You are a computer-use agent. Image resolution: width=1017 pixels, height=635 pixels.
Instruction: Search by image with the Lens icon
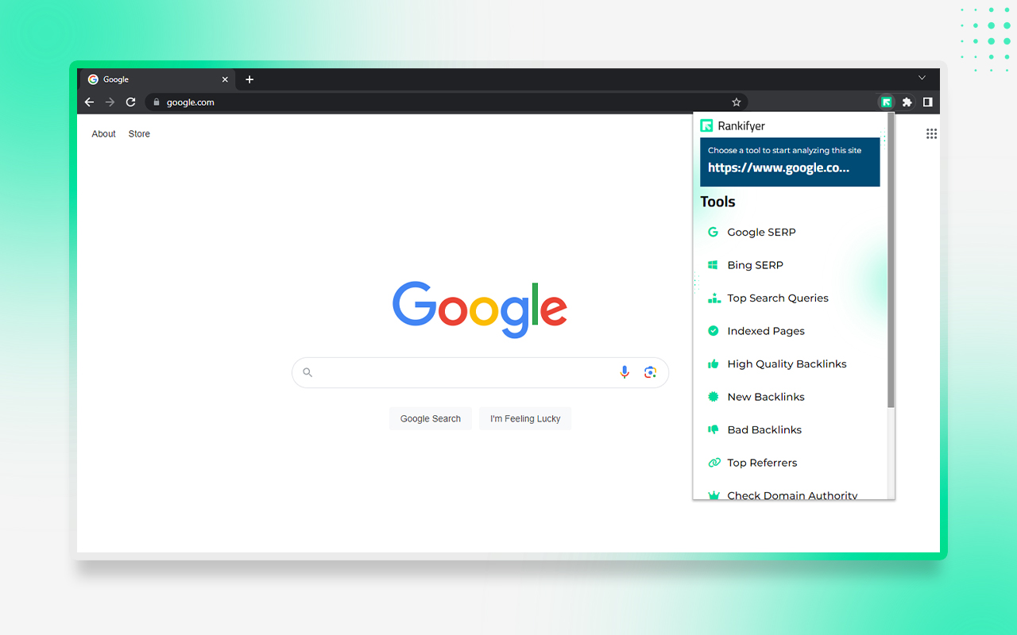650,372
